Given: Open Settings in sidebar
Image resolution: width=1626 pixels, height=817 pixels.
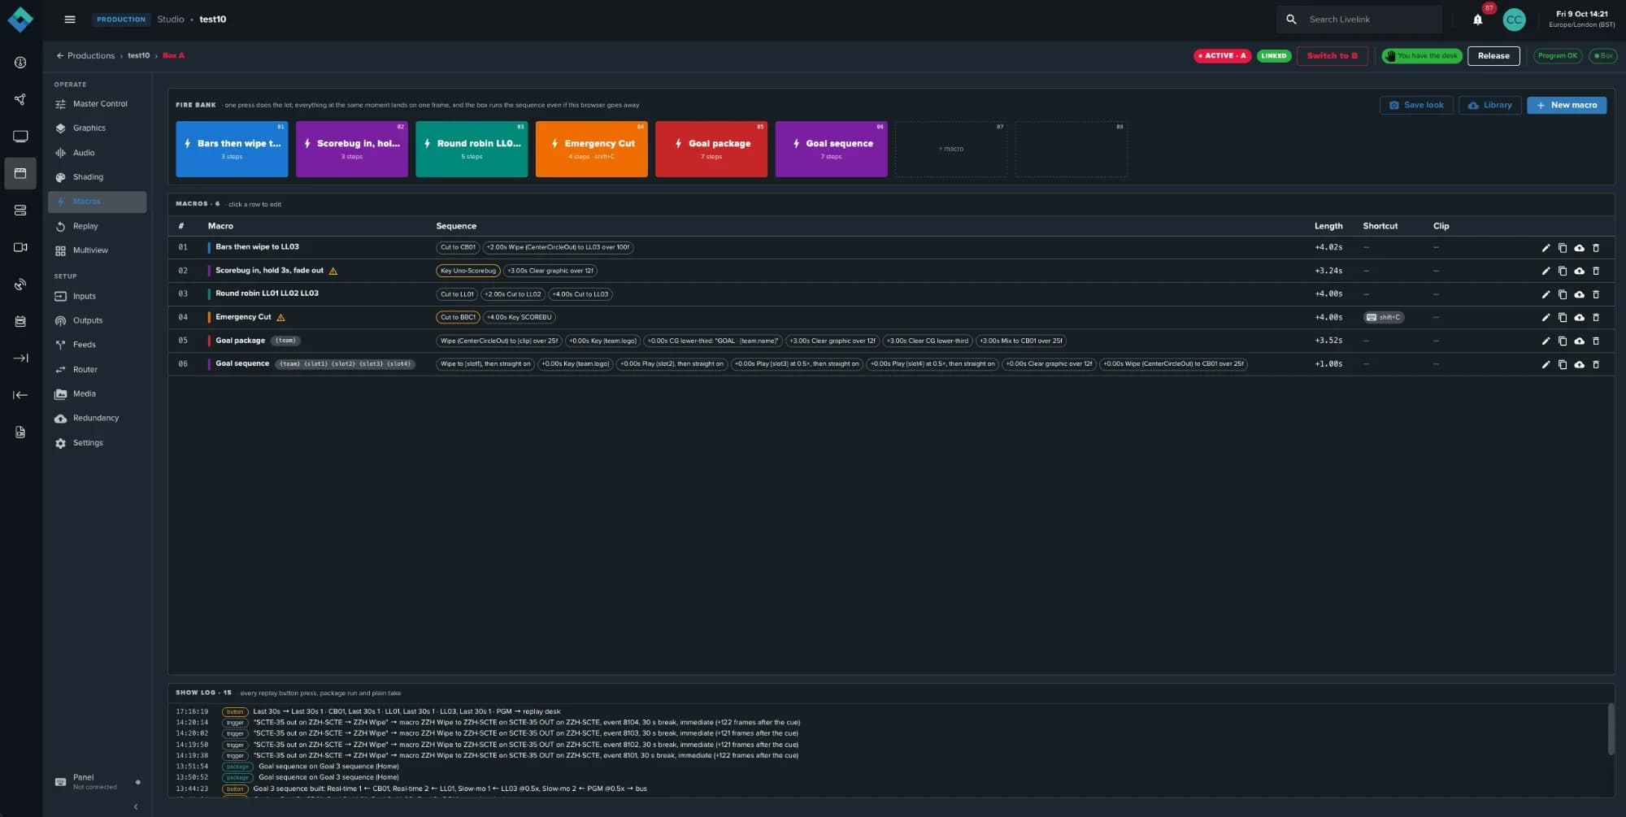Looking at the screenshot, I should 98,443.
